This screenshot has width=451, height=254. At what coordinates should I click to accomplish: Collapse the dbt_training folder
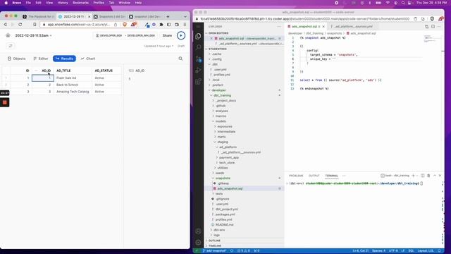222,95
